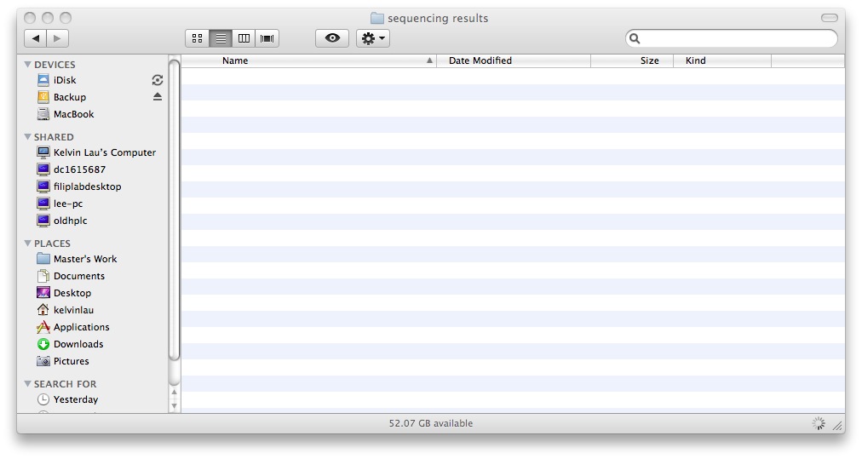The height and width of the screenshot is (459, 862).
Task: Reverse sort with the Name column arrow
Action: tap(429, 60)
